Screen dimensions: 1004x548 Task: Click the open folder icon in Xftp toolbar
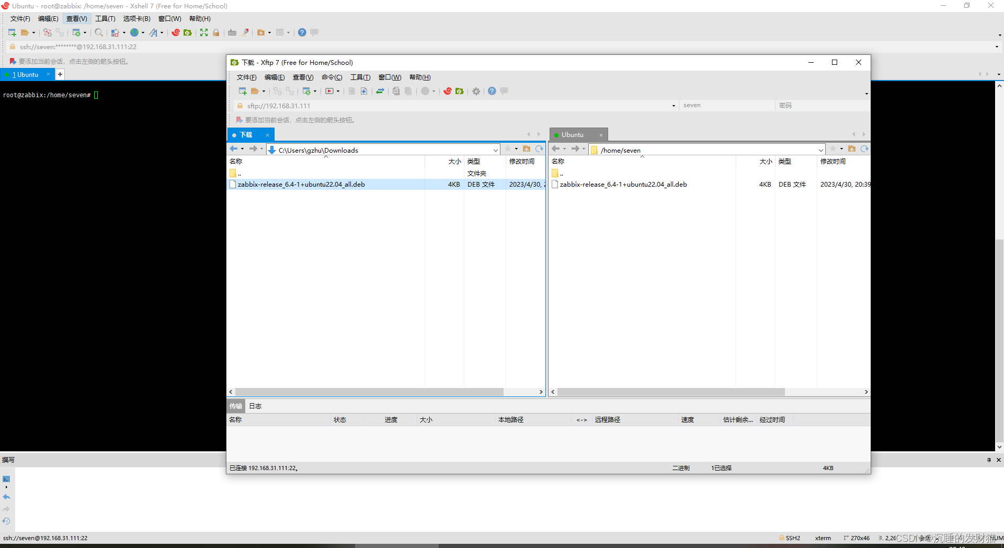(255, 91)
